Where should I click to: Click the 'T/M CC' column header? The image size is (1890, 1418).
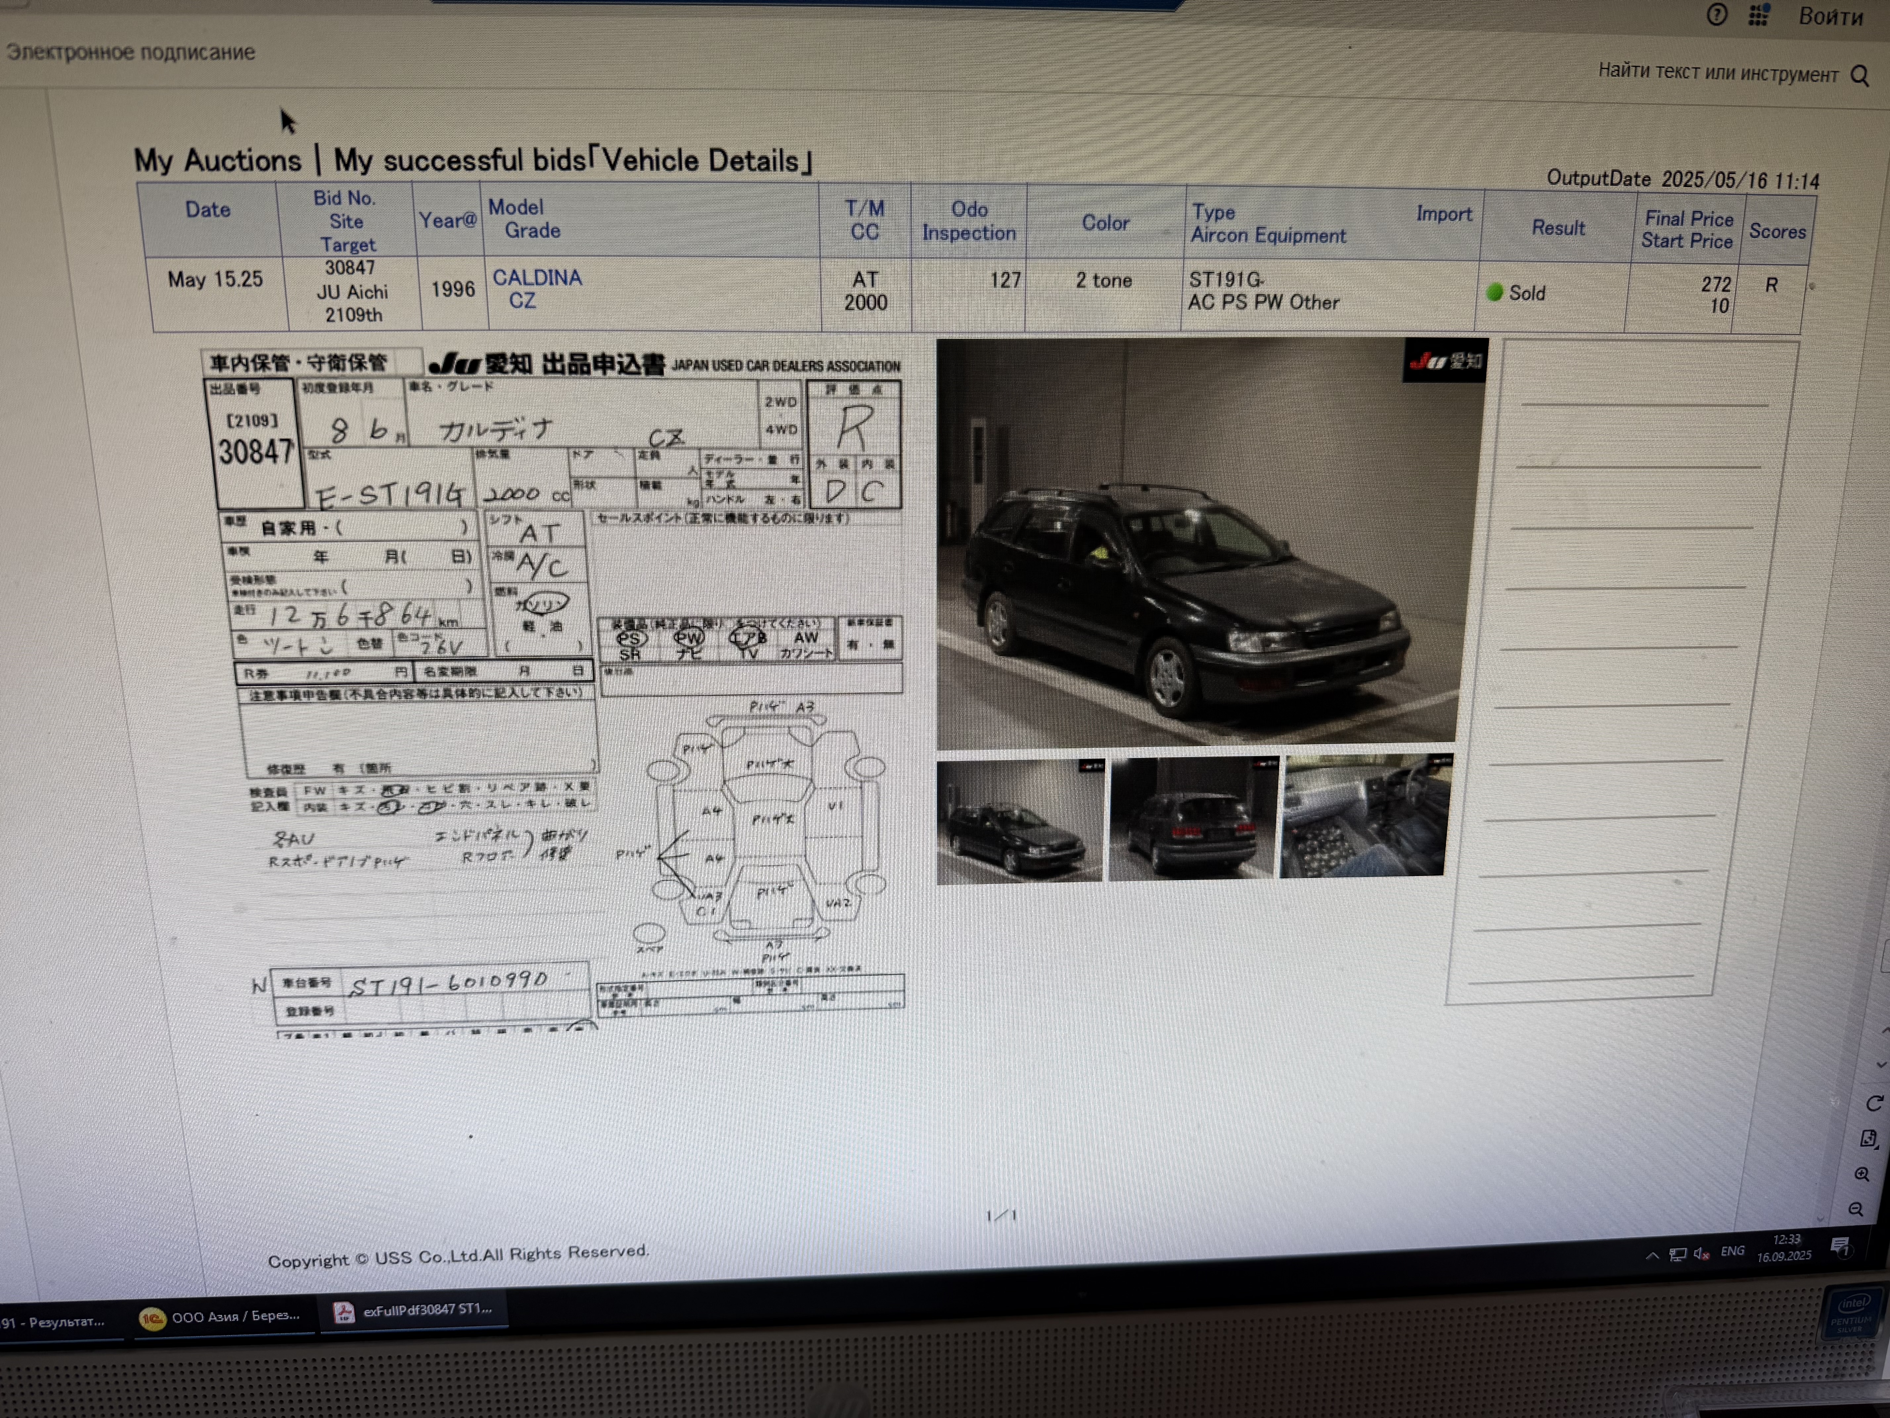(x=865, y=220)
